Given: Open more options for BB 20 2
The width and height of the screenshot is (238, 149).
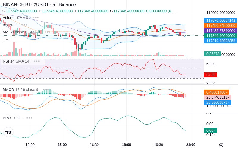Looking at the screenshot, I should (x=24, y=25).
